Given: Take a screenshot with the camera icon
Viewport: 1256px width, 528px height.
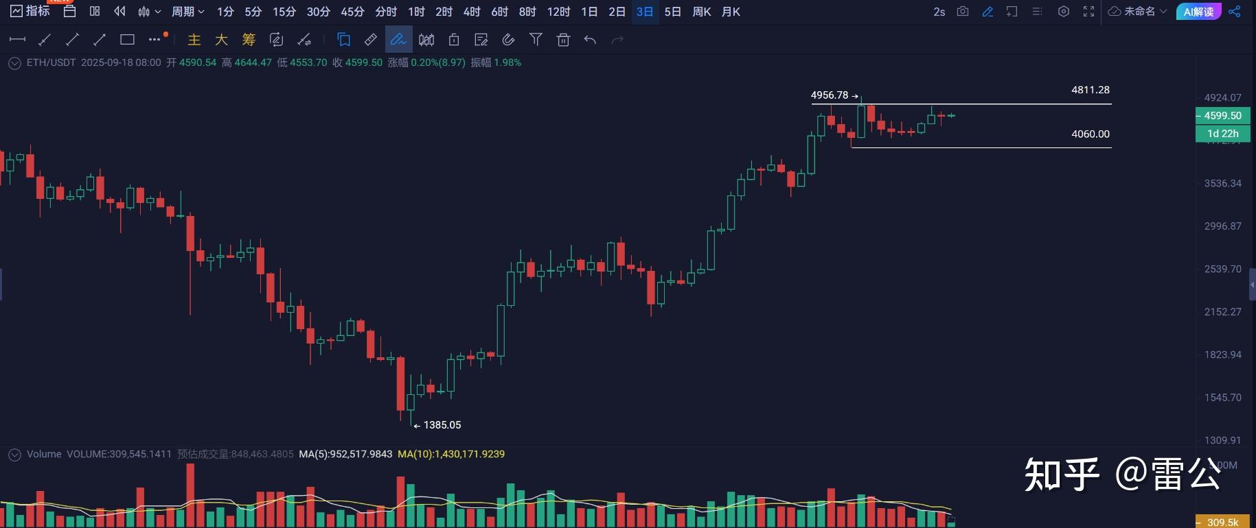Looking at the screenshot, I should 963,12.
